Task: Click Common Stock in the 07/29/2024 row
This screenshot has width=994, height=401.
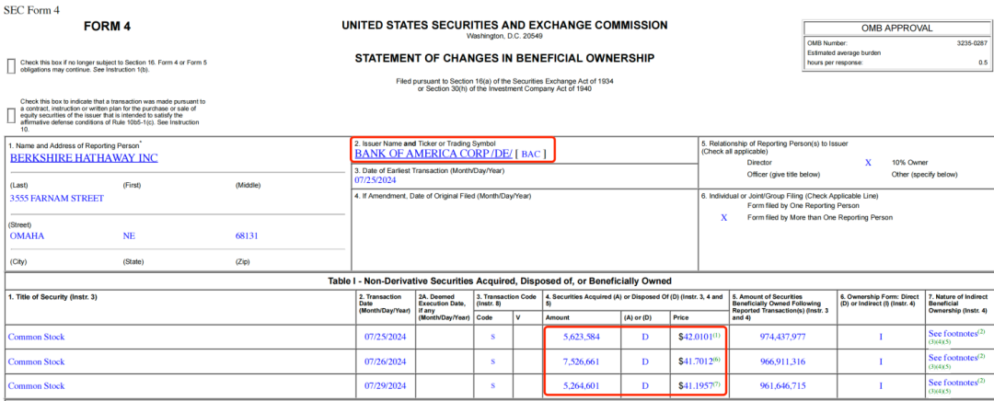Action: 36,385
